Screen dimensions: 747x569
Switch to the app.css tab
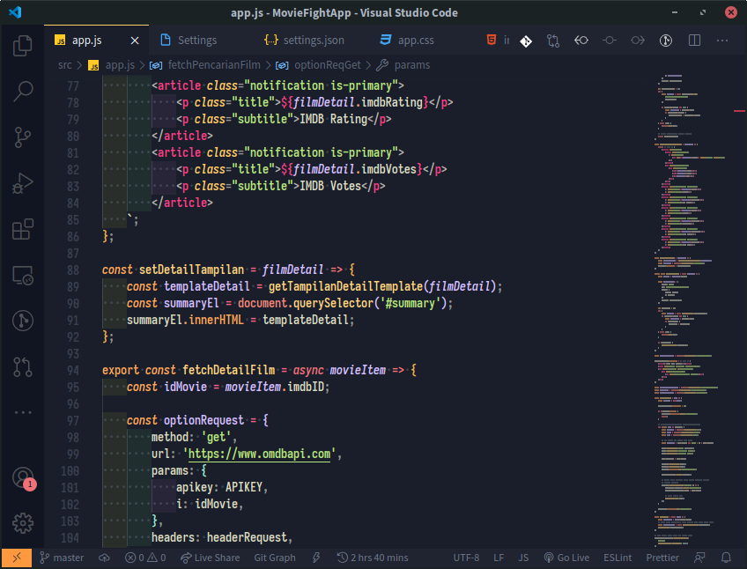413,40
